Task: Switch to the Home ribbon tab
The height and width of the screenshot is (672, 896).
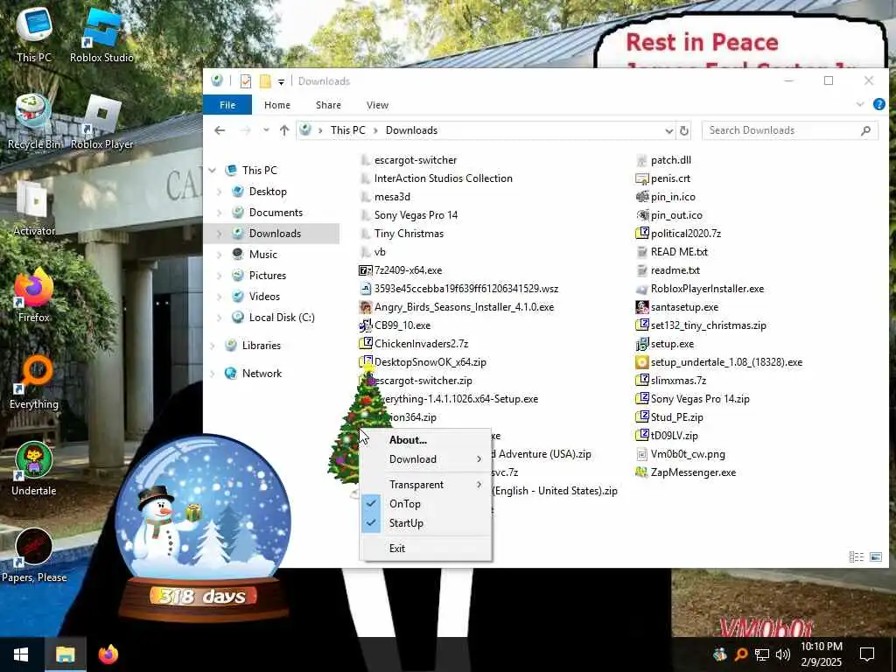Action: point(277,105)
